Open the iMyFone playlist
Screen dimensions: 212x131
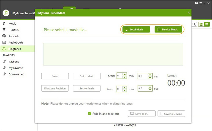(x=17, y=62)
